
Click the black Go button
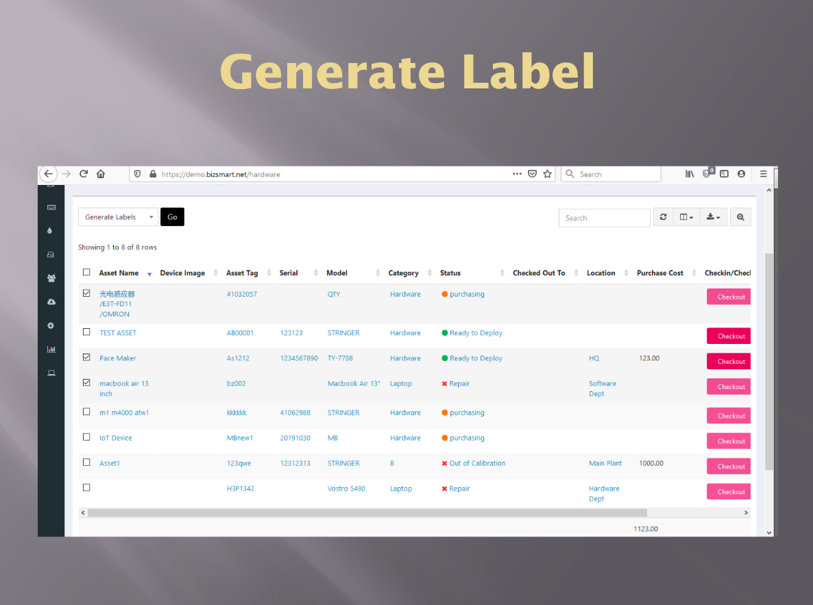[172, 217]
